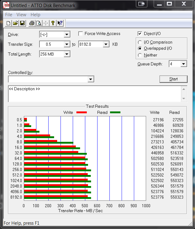The image size is (195, 229).
Task: Click the Open folder toolbar icon
Action: pyautogui.click(x=15, y=23)
